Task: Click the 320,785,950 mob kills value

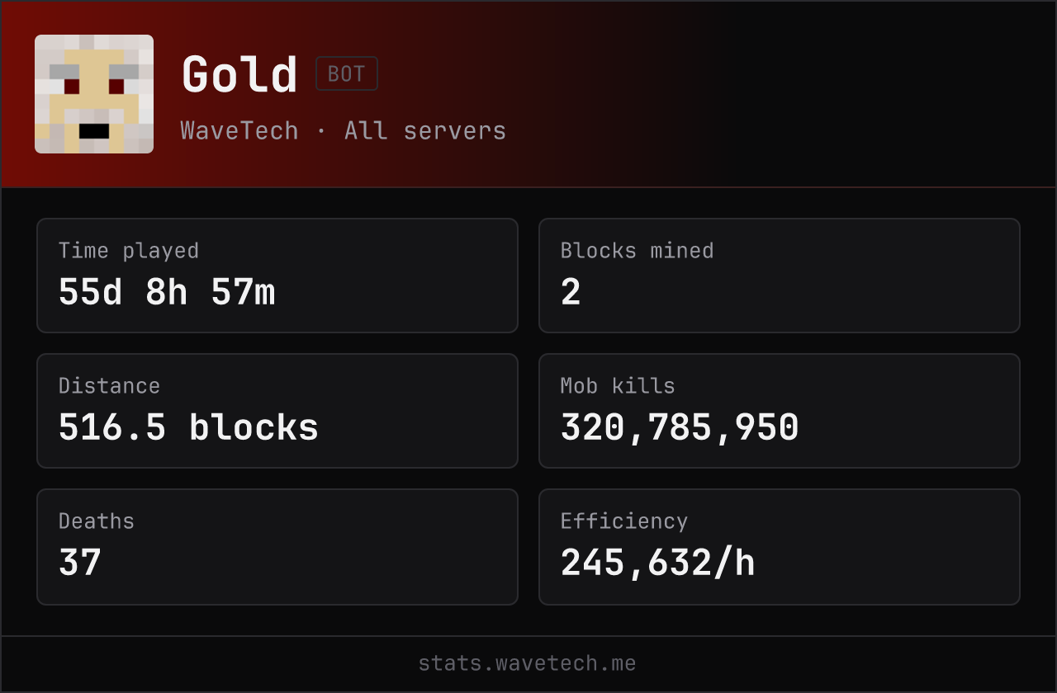Action: pyautogui.click(x=680, y=427)
